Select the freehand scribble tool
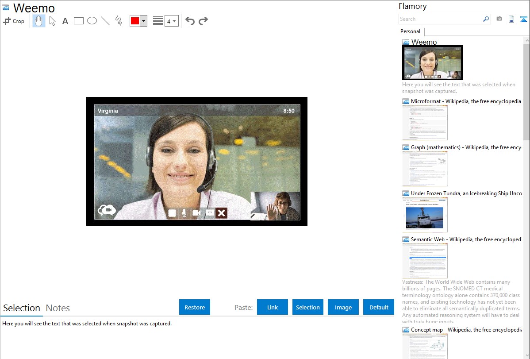The width and height of the screenshot is (530, 359). point(119,21)
